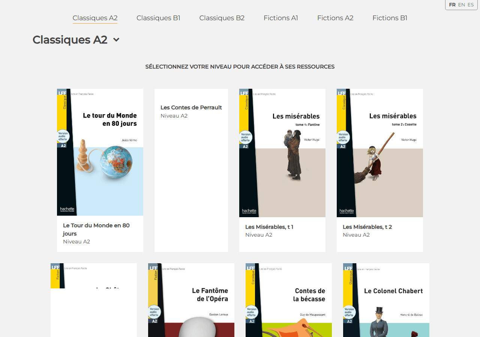Select FR language option

tap(452, 5)
